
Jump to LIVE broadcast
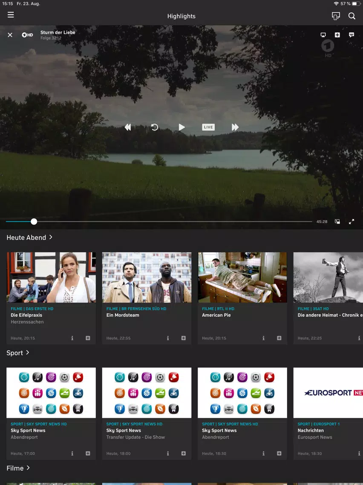208,127
